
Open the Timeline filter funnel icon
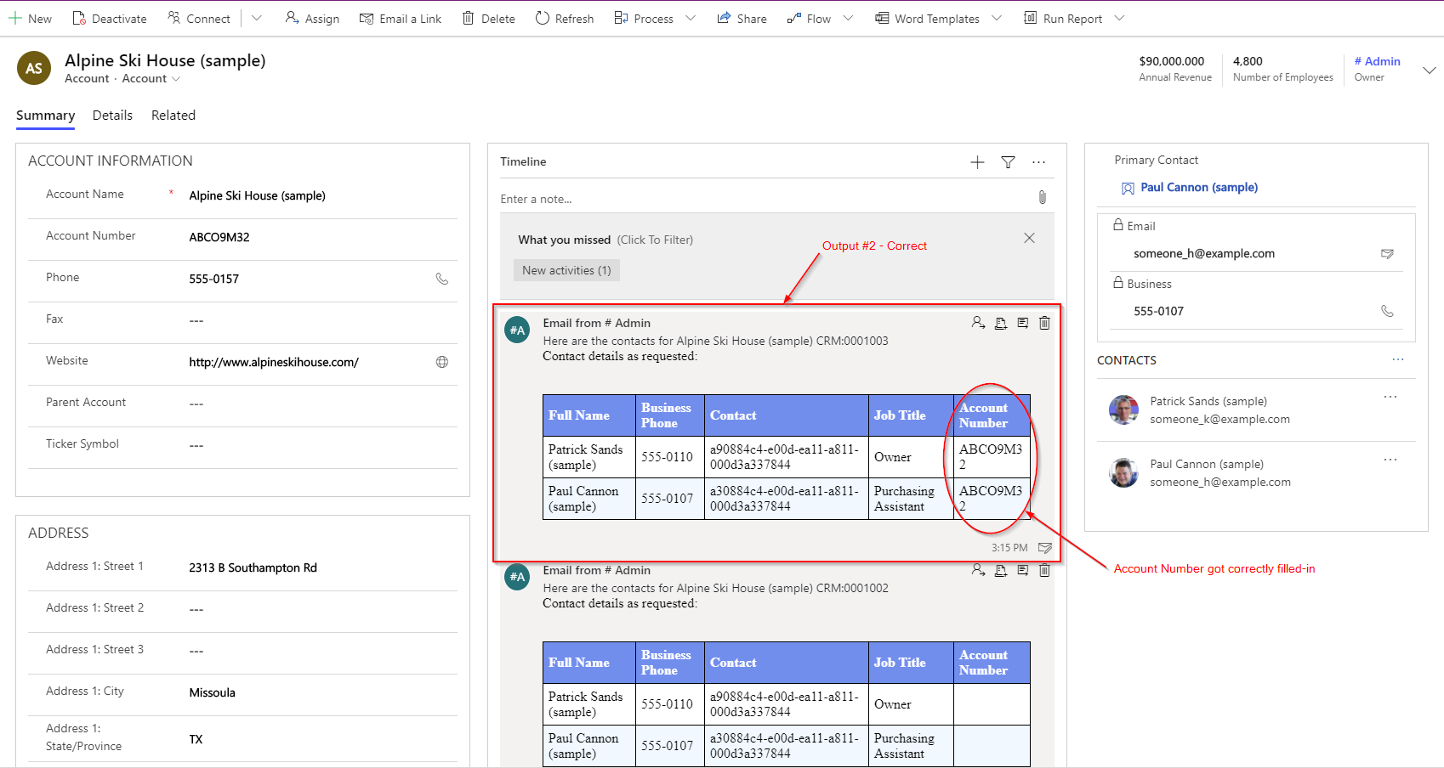click(x=1008, y=162)
